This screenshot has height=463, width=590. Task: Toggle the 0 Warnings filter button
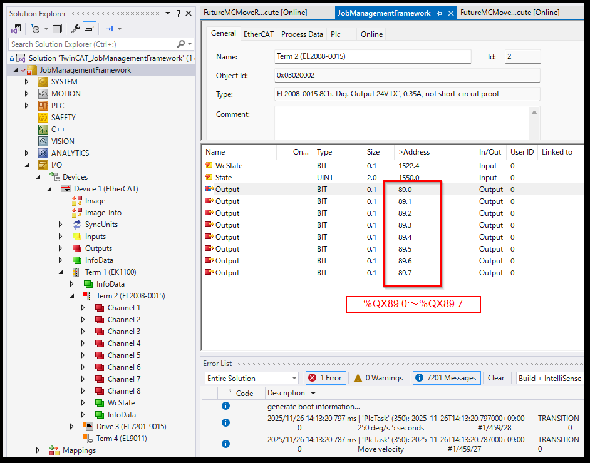pos(378,378)
